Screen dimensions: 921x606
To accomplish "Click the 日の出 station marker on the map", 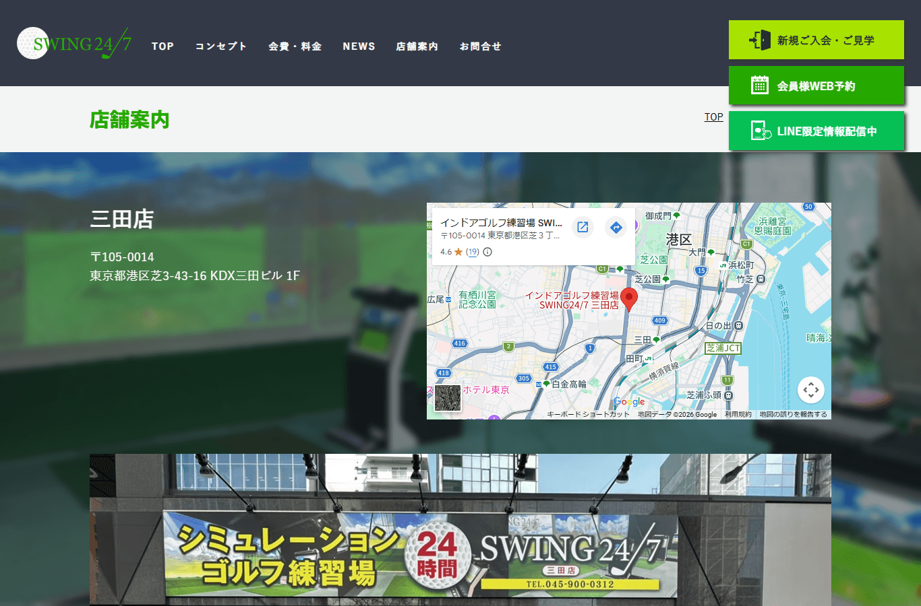I will tap(738, 325).
